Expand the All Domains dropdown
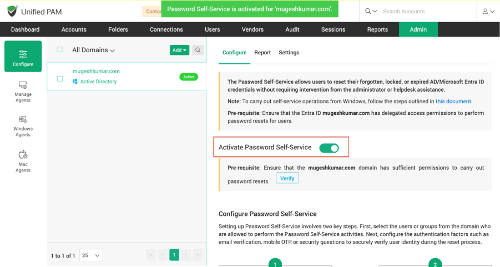The width and height of the screenshot is (500, 267). [x=93, y=50]
